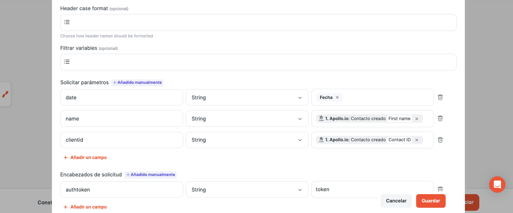Click Añadido manualmente badge for Solicitar parámetros
513x213 pixels.
137,82
